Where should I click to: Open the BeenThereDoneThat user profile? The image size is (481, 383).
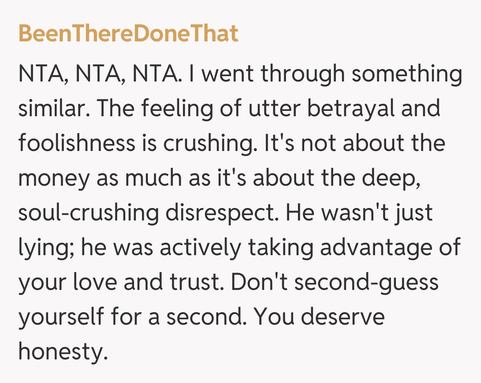click(x=128, y=34)
